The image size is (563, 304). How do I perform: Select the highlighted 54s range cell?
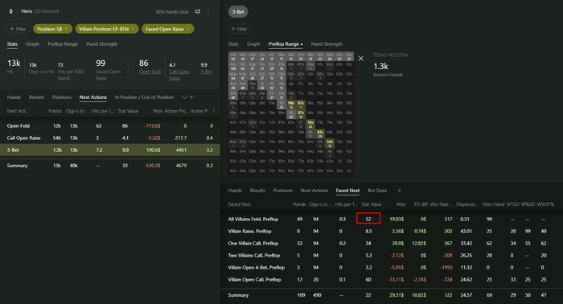pyautogui.click(x=330, y=144)
